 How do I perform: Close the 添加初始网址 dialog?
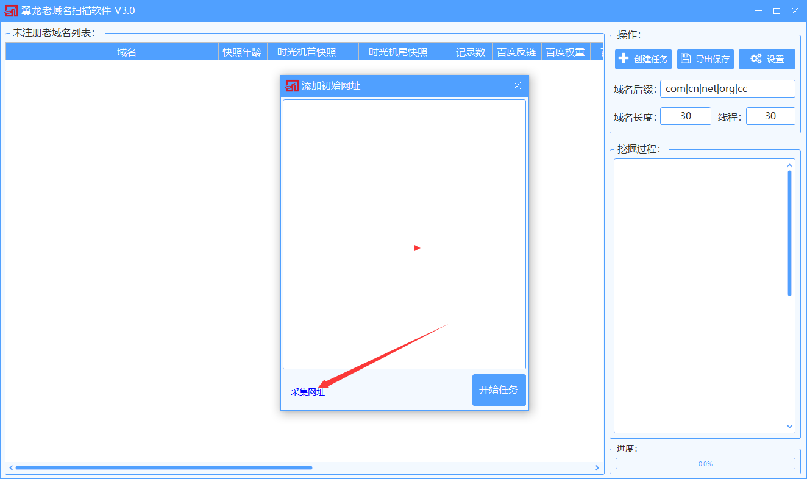(x=517, y=86)
